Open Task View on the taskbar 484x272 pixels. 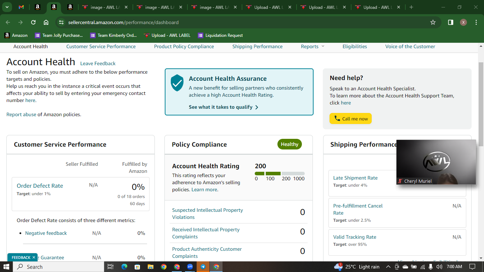(110, 267)
